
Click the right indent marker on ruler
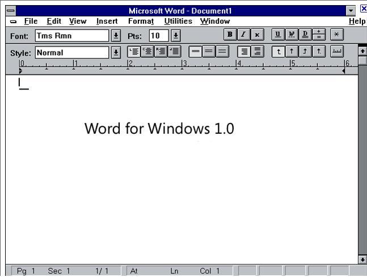coord(344,71)
